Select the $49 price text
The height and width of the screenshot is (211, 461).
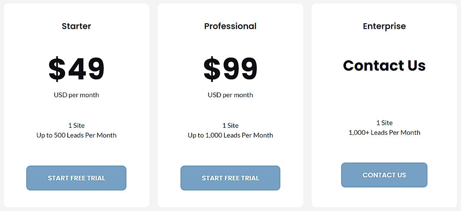click(76, 68)
